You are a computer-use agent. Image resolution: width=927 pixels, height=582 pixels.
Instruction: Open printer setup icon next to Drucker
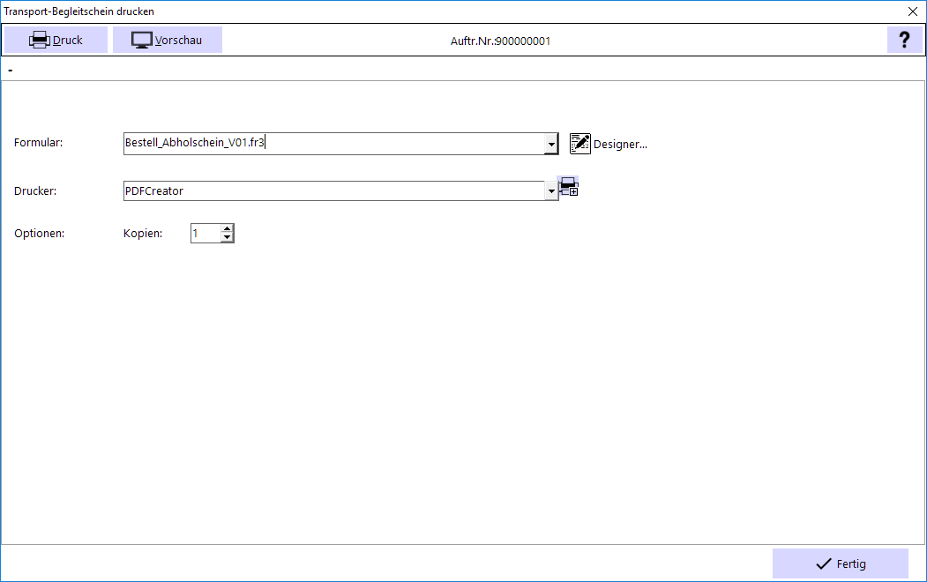point(569,187)
